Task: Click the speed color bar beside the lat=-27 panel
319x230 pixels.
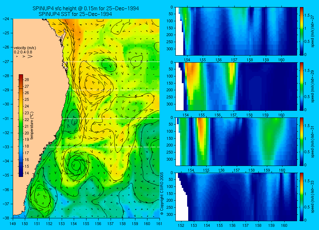Action: (301, 31)
